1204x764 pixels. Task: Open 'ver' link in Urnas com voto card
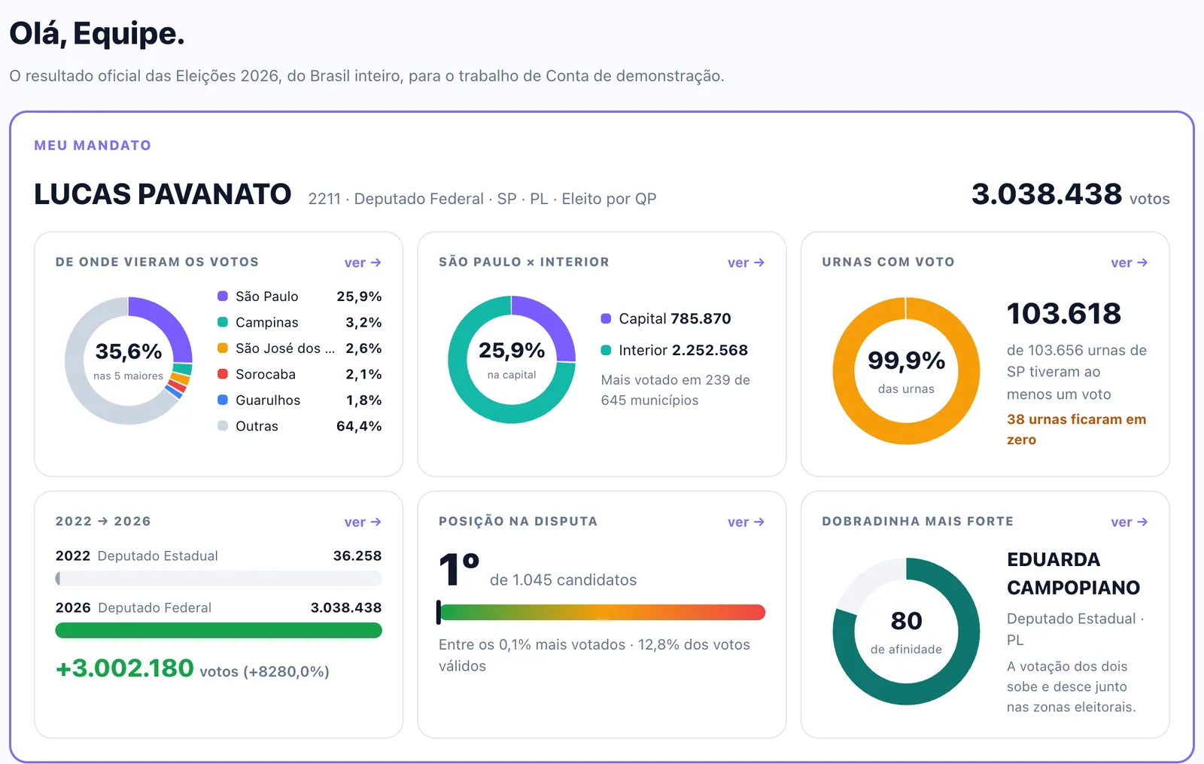click(x=1129, y=263)
